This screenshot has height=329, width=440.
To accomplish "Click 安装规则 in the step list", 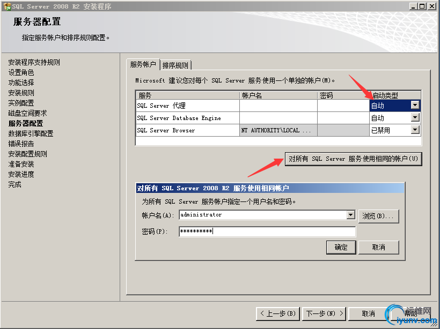I will coord(21,93).
